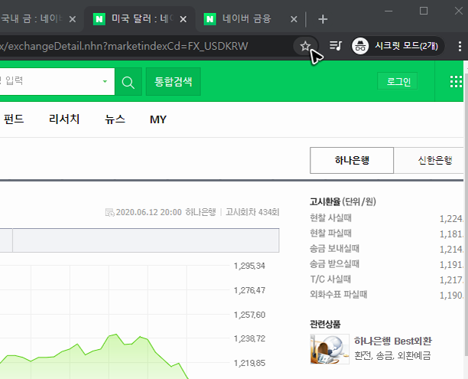Close the 미국 달러 tab

click(x=184, y=19)
